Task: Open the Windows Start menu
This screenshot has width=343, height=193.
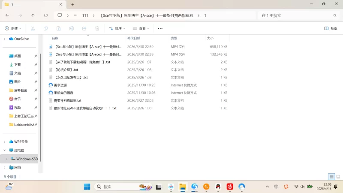Action: (87, 187)
